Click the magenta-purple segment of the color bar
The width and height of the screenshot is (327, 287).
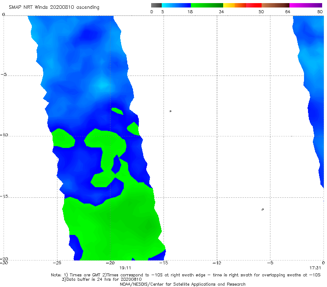click(x=306, y=5)
